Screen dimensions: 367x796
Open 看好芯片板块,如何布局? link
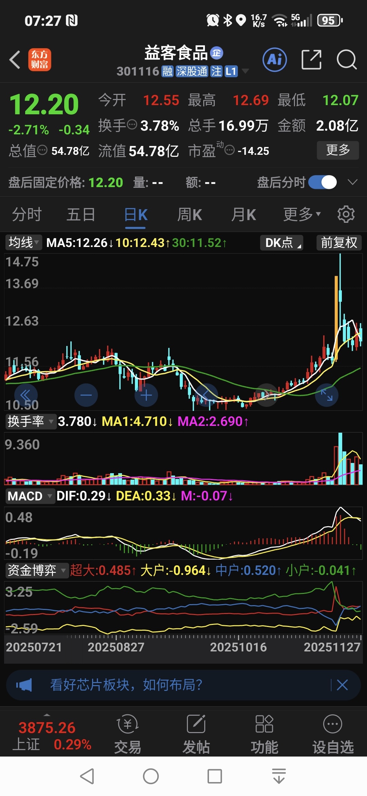pyautogui.click(x=126, y=685)
